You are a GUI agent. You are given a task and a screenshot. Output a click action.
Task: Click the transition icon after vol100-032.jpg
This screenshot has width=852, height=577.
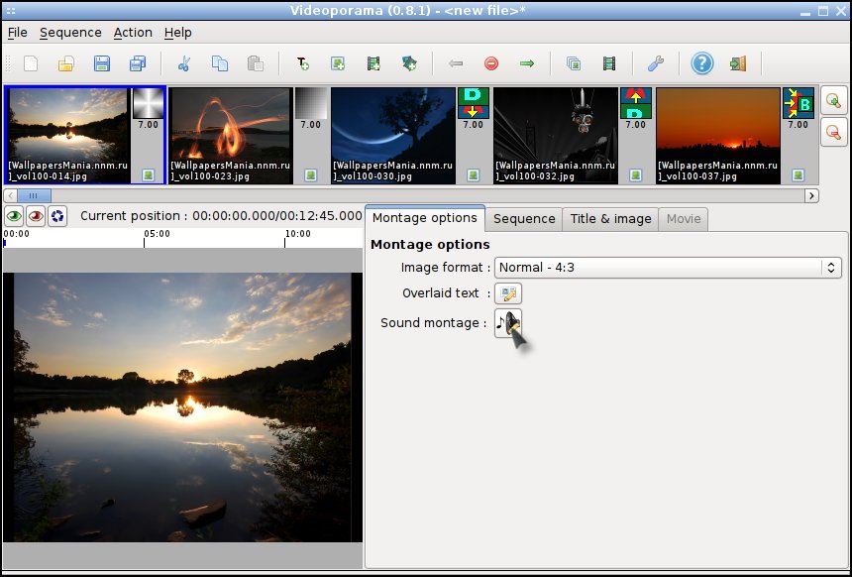[636, 103]
